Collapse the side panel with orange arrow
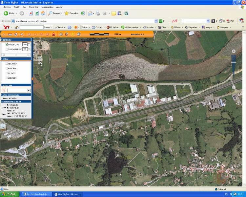The width and height of the screenshot is (246, 197). coord(32,79)
